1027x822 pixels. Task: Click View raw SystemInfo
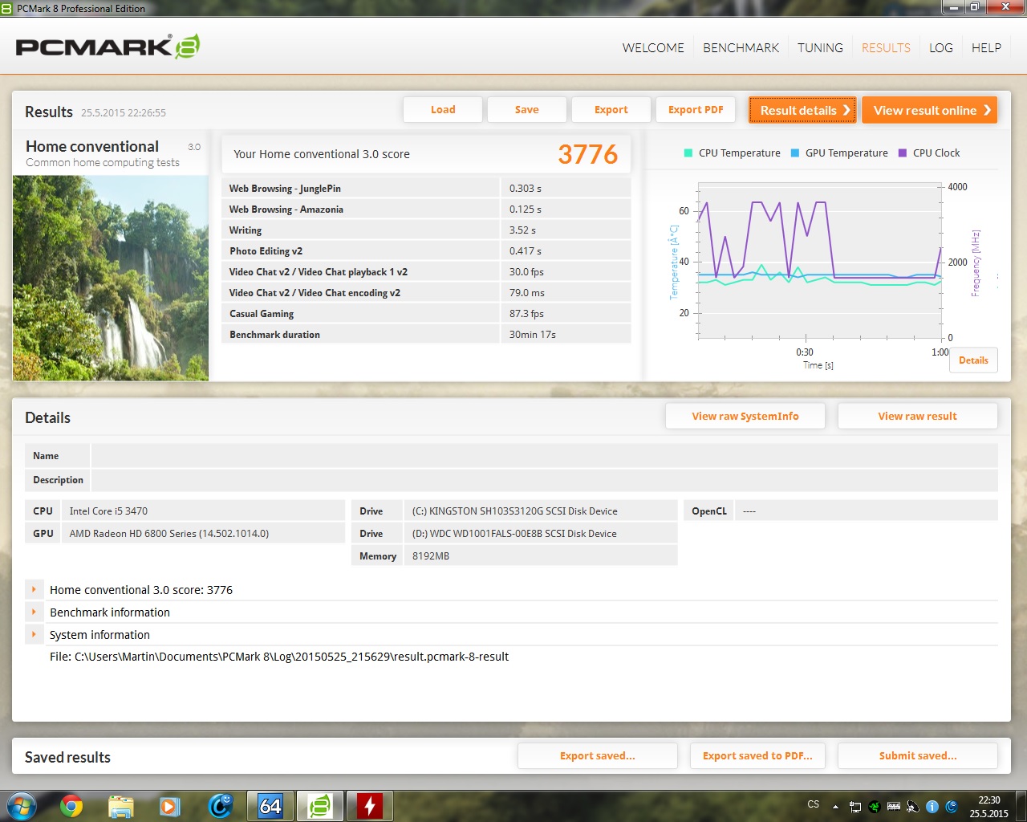[x=745, y=416]
